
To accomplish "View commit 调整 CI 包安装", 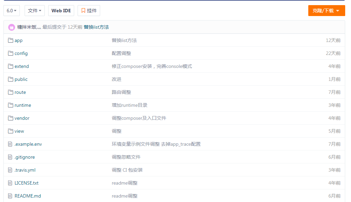I will (x=127, y=170).
